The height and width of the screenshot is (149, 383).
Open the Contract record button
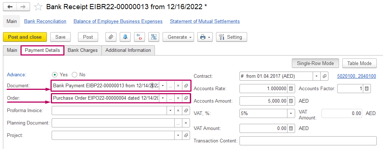(x=324, y=76)
